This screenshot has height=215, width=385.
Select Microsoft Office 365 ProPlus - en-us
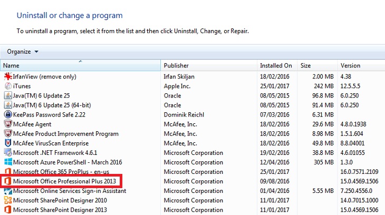click(61, 172)
